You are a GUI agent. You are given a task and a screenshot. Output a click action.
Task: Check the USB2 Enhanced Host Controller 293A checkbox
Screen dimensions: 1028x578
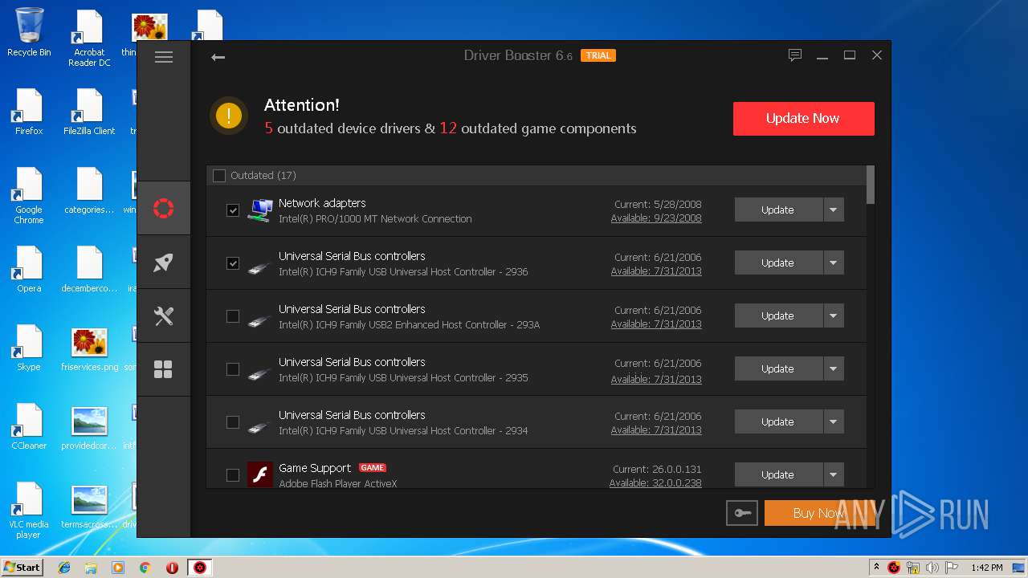pyautogui.click(x=233, y=315)
